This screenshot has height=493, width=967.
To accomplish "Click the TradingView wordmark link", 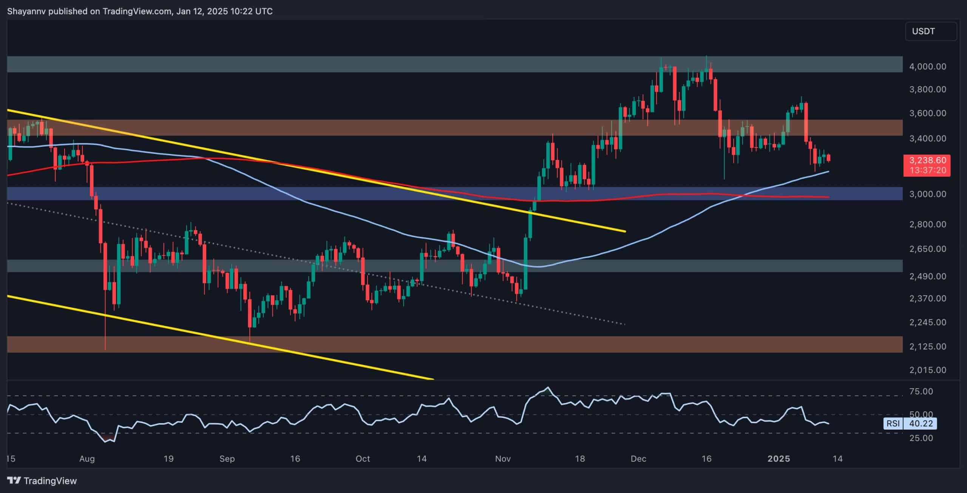I will point(50,481).
